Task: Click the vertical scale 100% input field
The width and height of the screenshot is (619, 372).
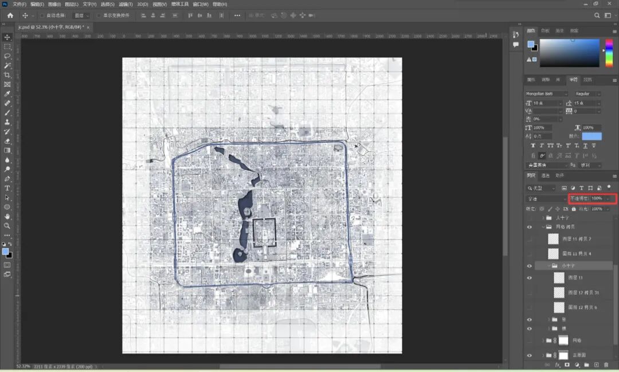Action: coord(542,128)
